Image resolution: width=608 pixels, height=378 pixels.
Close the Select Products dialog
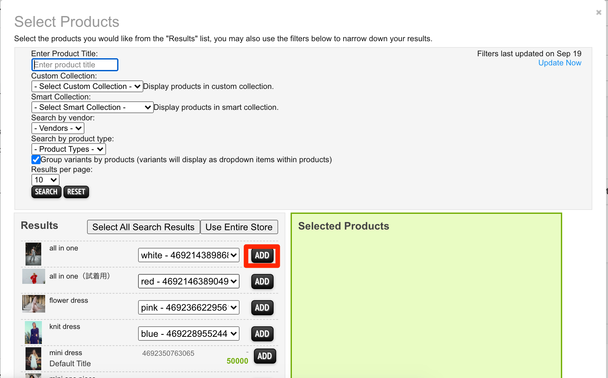click(x=599, y=12)
